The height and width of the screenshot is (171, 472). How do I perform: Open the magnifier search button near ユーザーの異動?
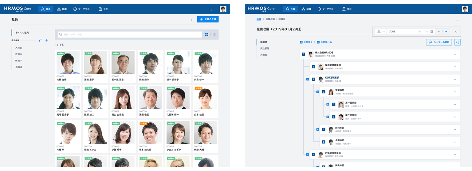pyautogui.click(x=457, y=42)
